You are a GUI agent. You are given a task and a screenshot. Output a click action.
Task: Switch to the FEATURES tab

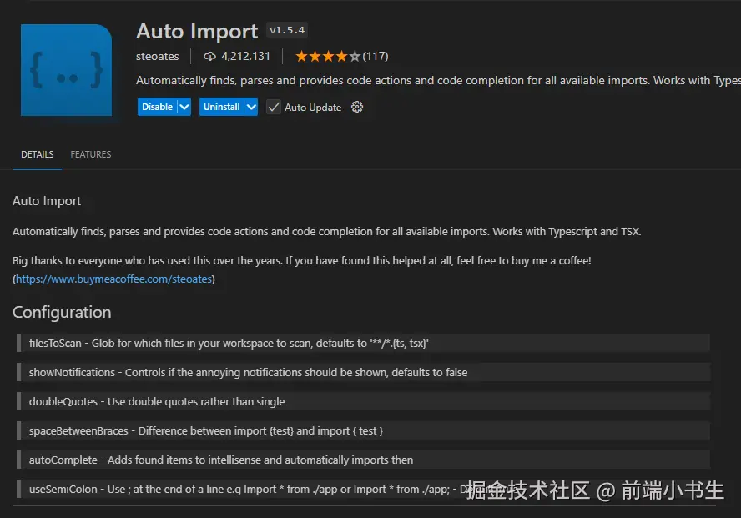[90, 154]
